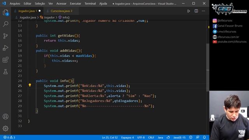
Task: Open the Acessar menu
Action: pyautogui.click(x=61, y=3)
